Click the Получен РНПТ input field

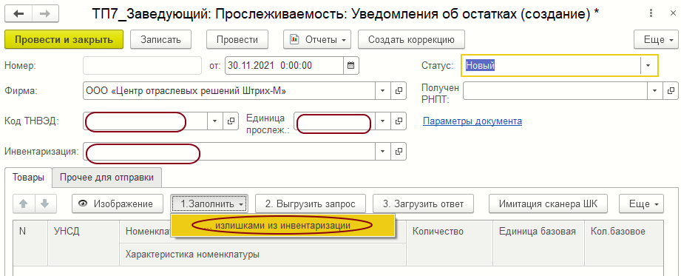coord(555,91)
